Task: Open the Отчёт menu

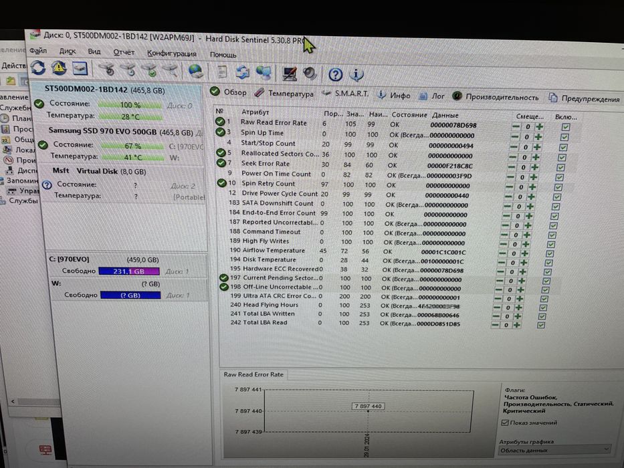Action: 124,53
